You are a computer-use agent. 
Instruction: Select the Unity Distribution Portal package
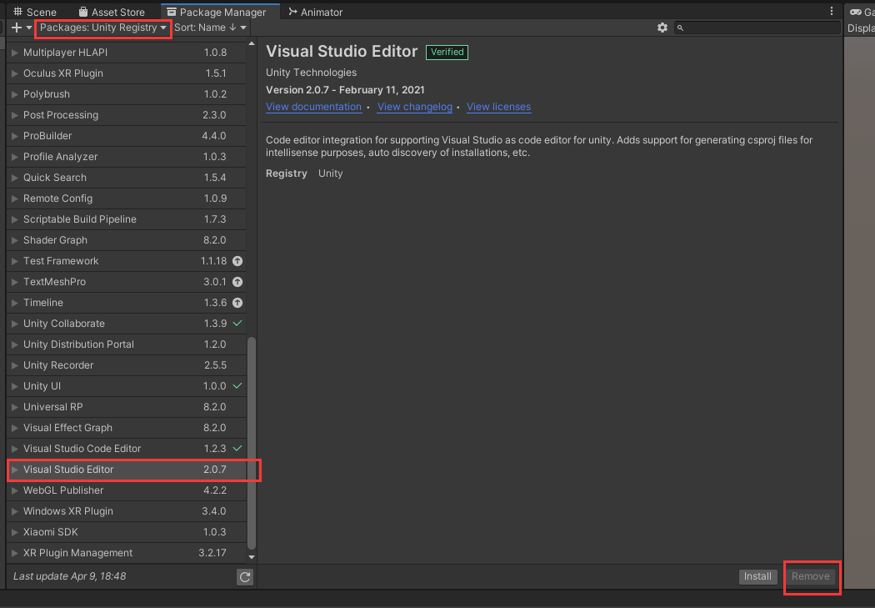coord(126,344)
